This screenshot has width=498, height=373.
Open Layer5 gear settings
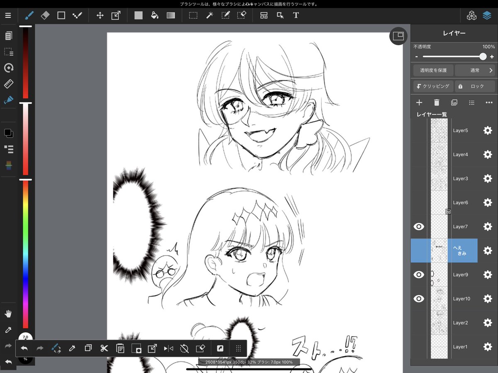click(x=488, y=130)
